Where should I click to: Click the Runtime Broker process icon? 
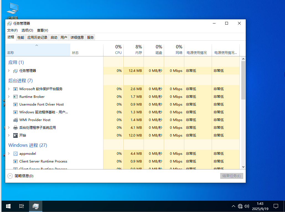tap(15, 97)
